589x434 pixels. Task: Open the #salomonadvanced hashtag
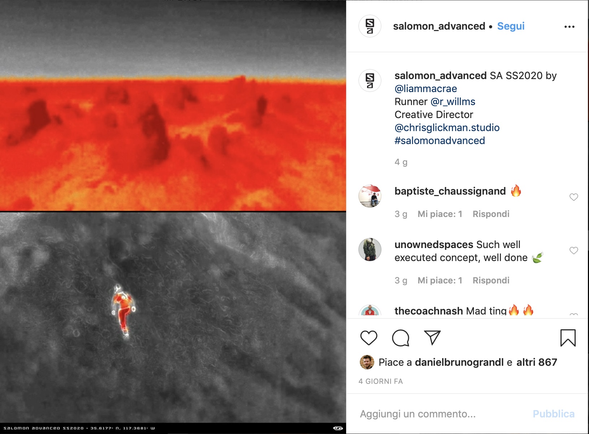(440, 140)
